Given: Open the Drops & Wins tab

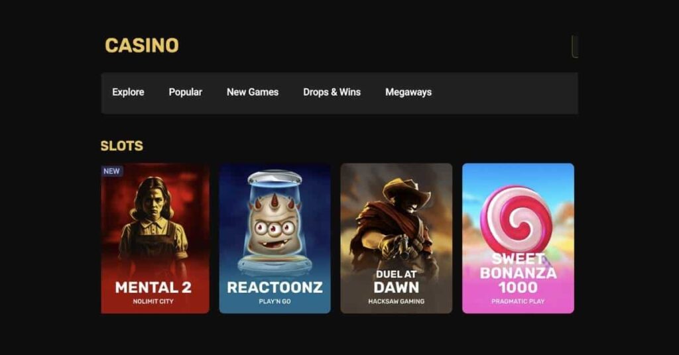Looking at the screenshot, I should [332, 92].
